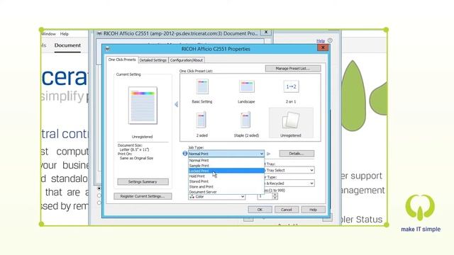
Task: Click the printer icon in Properties title bar
Action: [x=107, y=49]
